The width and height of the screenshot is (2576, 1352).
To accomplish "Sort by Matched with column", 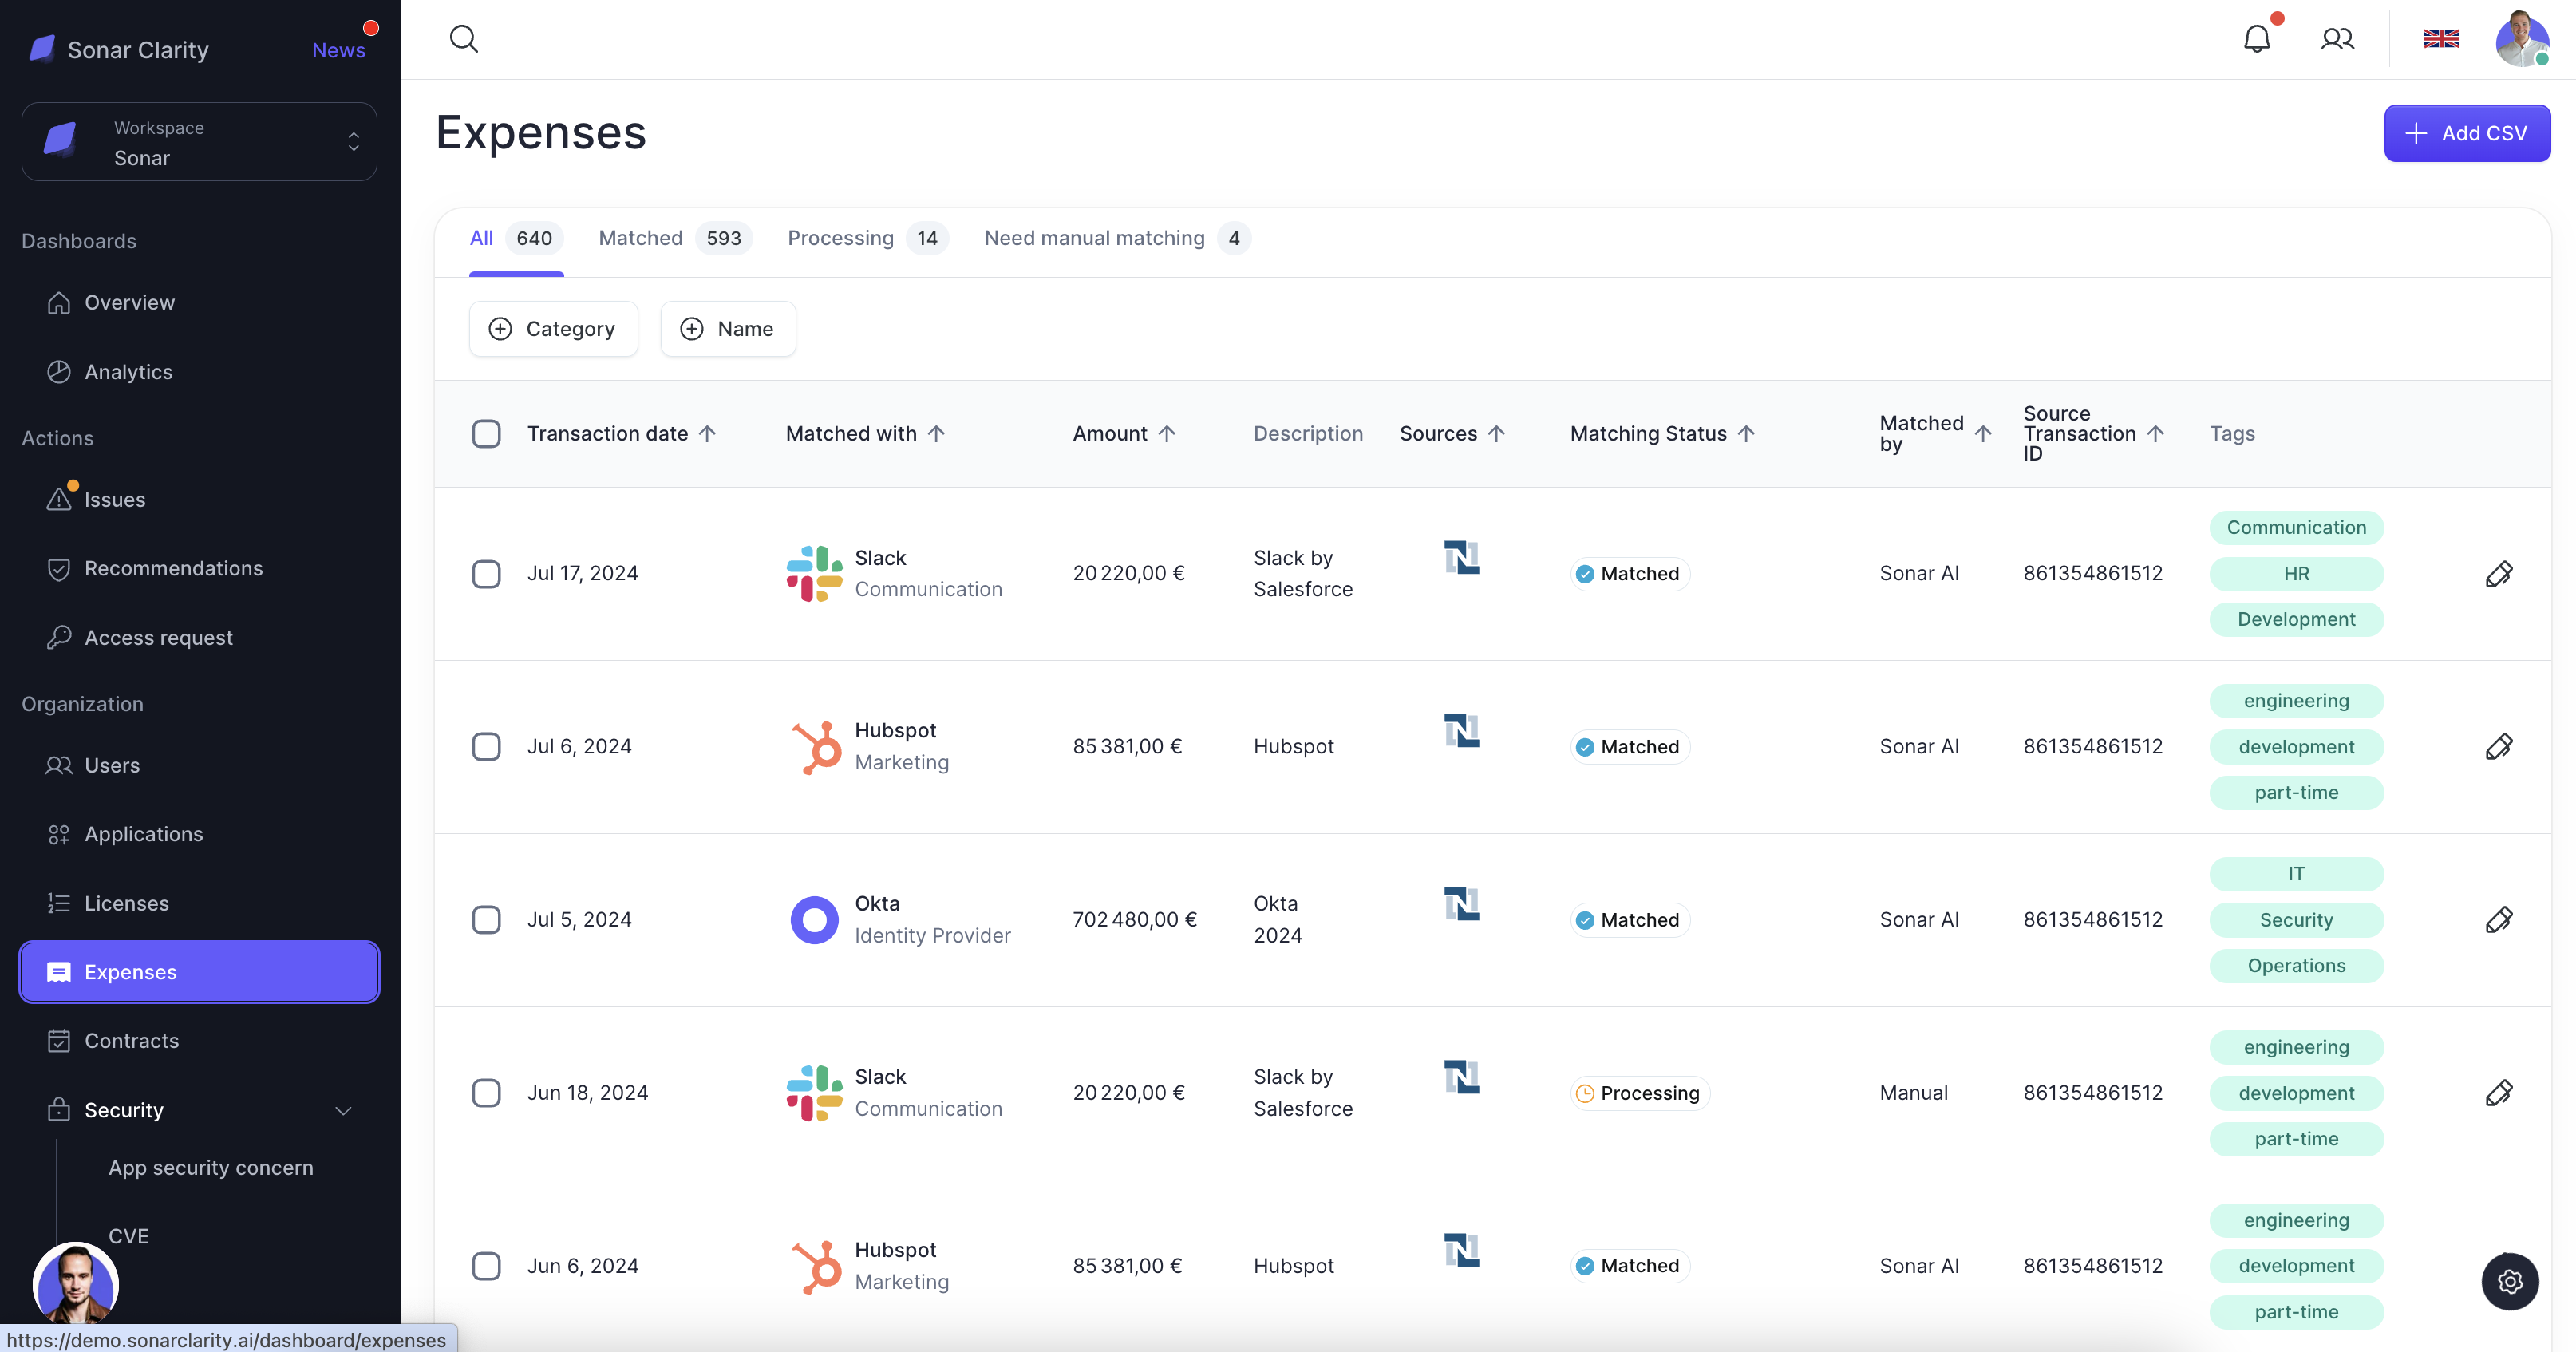I will coord(865,433).
